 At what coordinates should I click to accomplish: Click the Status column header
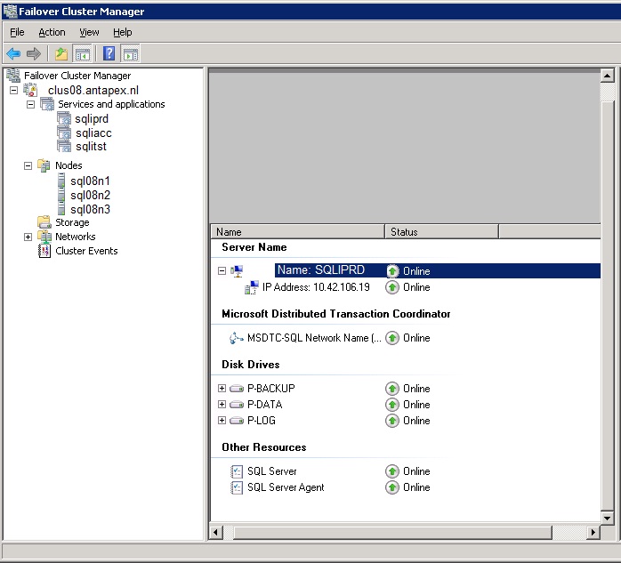click(x=441, y=231)
